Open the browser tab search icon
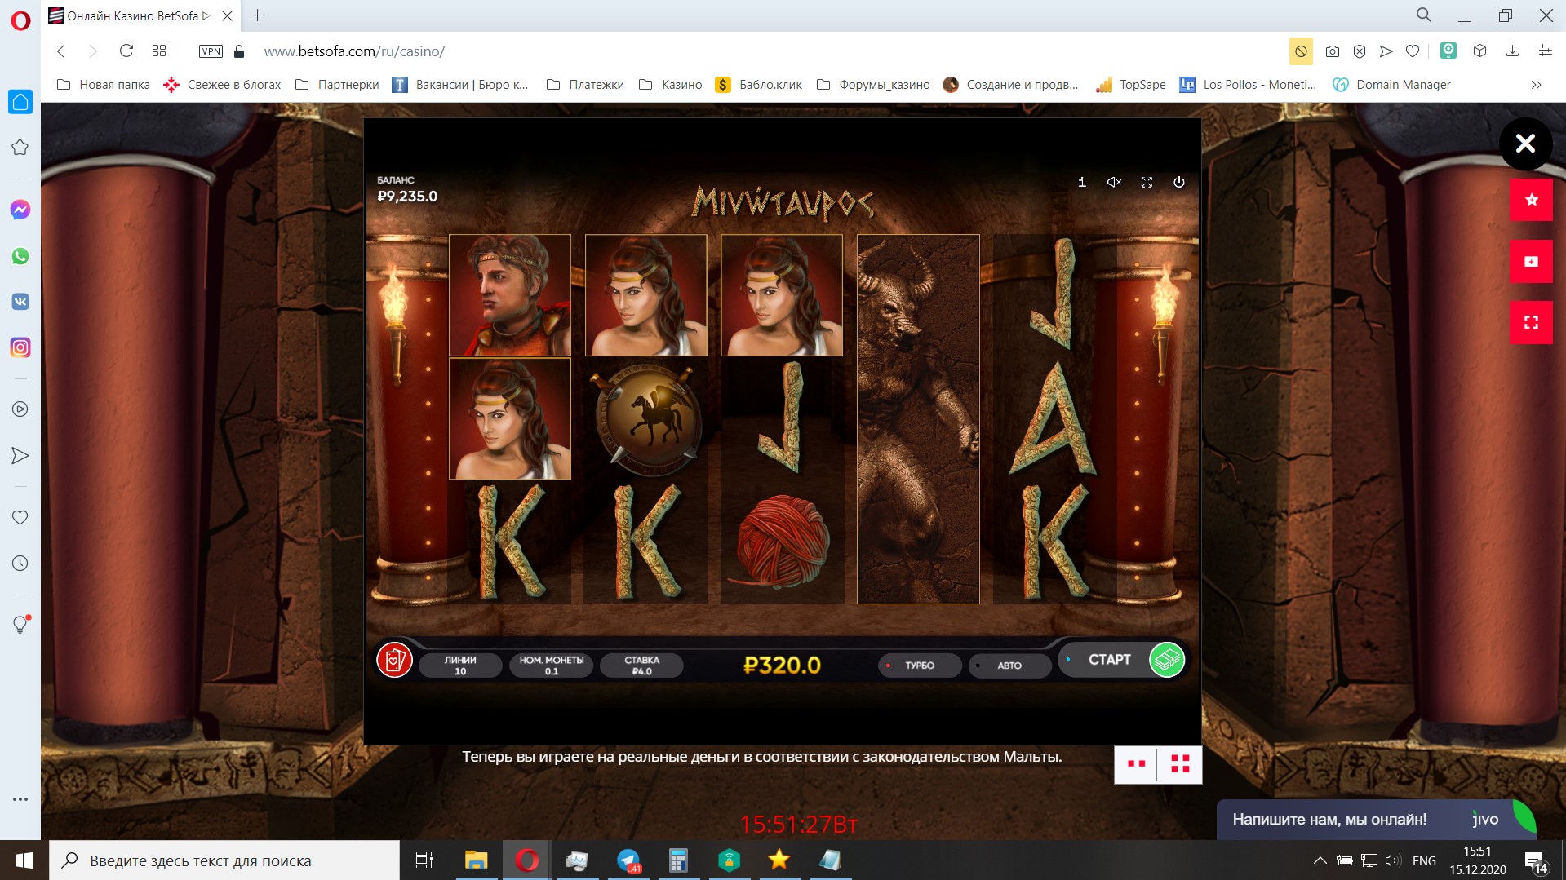1566x880 pixels. pyautogui.click(x=1424, y=15)
